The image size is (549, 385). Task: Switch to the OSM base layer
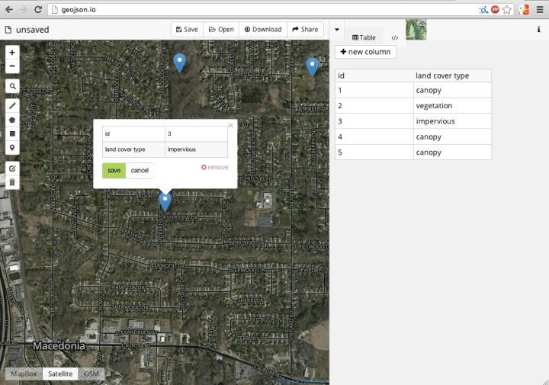[91, 374]
